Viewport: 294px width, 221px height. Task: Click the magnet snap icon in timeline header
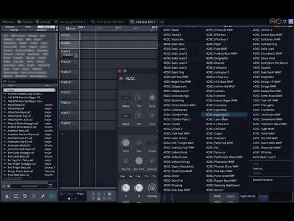coord(67,28)
